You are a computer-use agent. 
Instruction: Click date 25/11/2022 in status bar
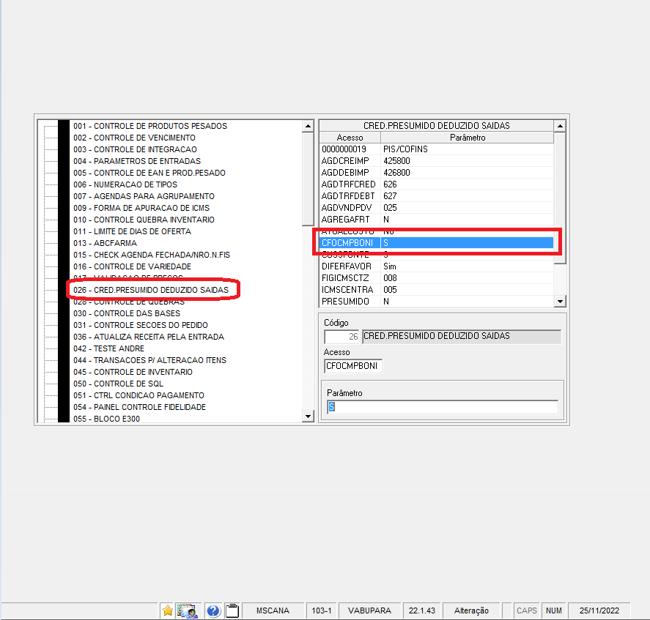(599, 610)
